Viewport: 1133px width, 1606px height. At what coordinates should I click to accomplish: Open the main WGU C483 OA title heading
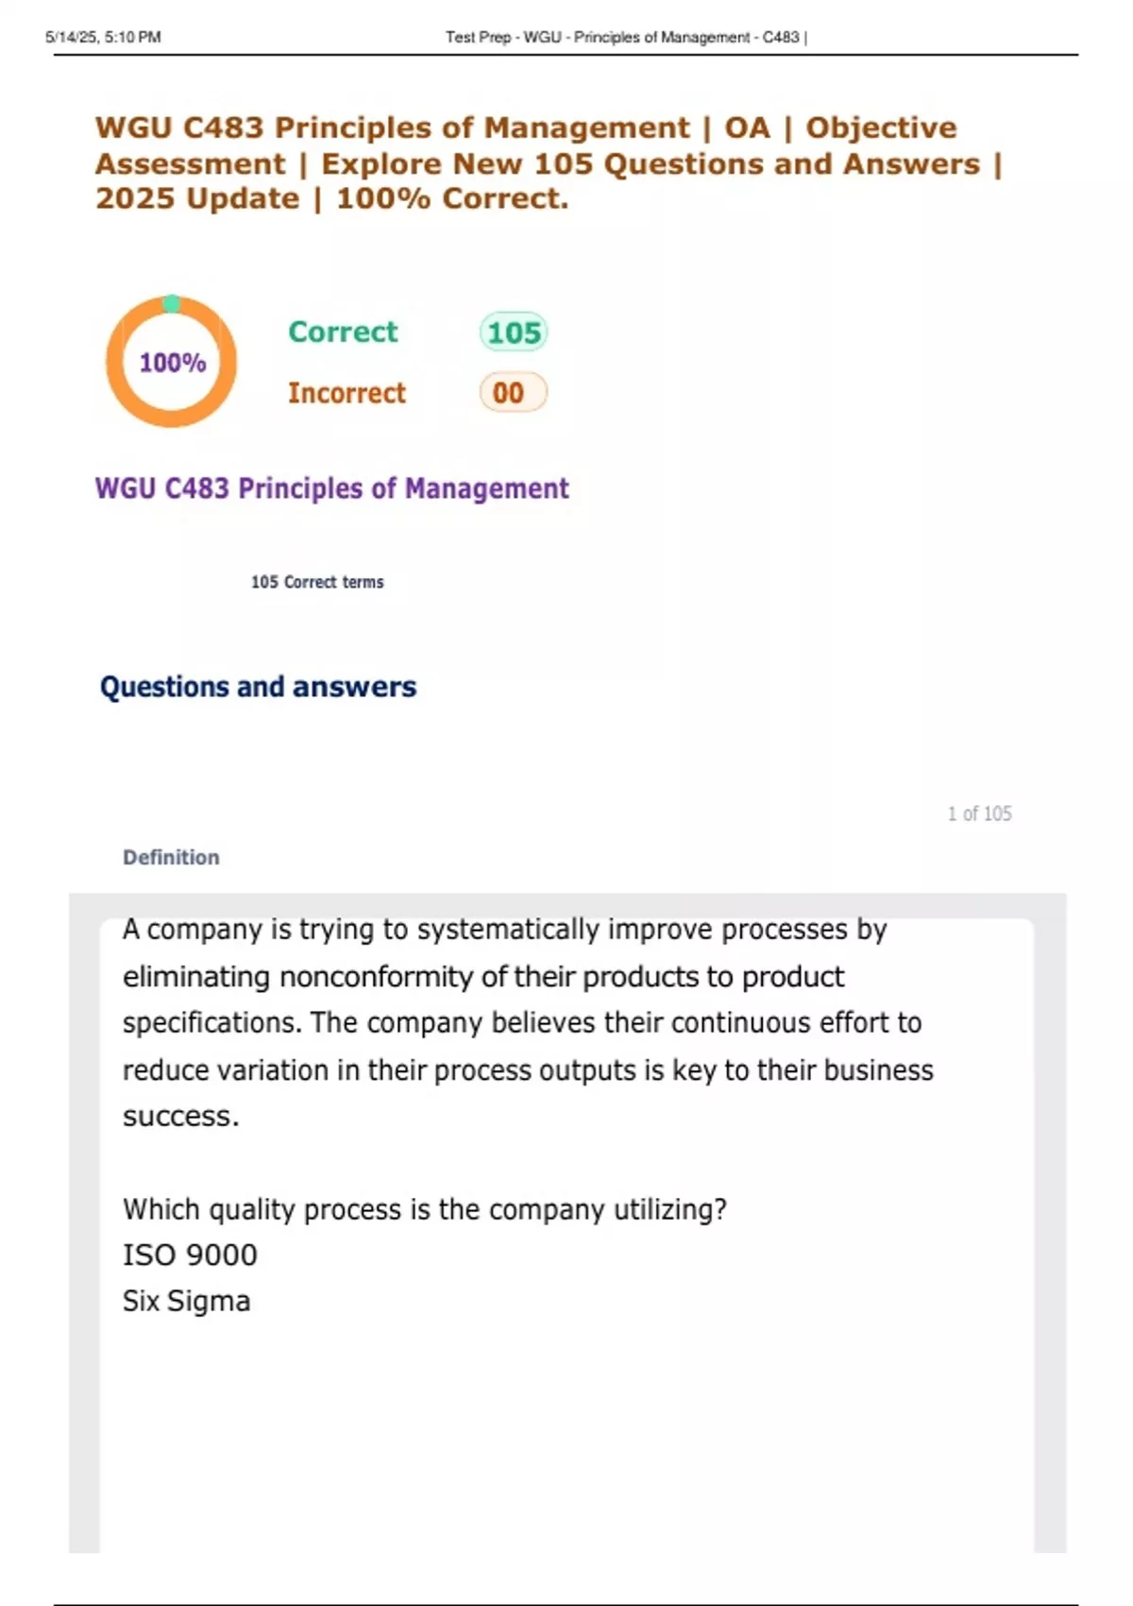[x=548, y=162]
